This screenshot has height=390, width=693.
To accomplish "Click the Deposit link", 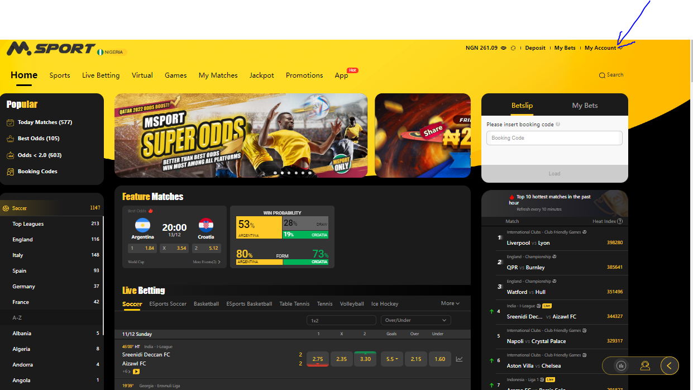I will (x=535, y=48).
